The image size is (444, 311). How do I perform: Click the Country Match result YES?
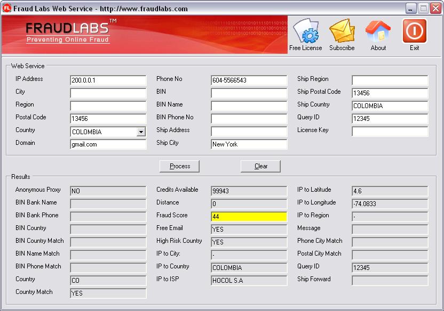108,293
